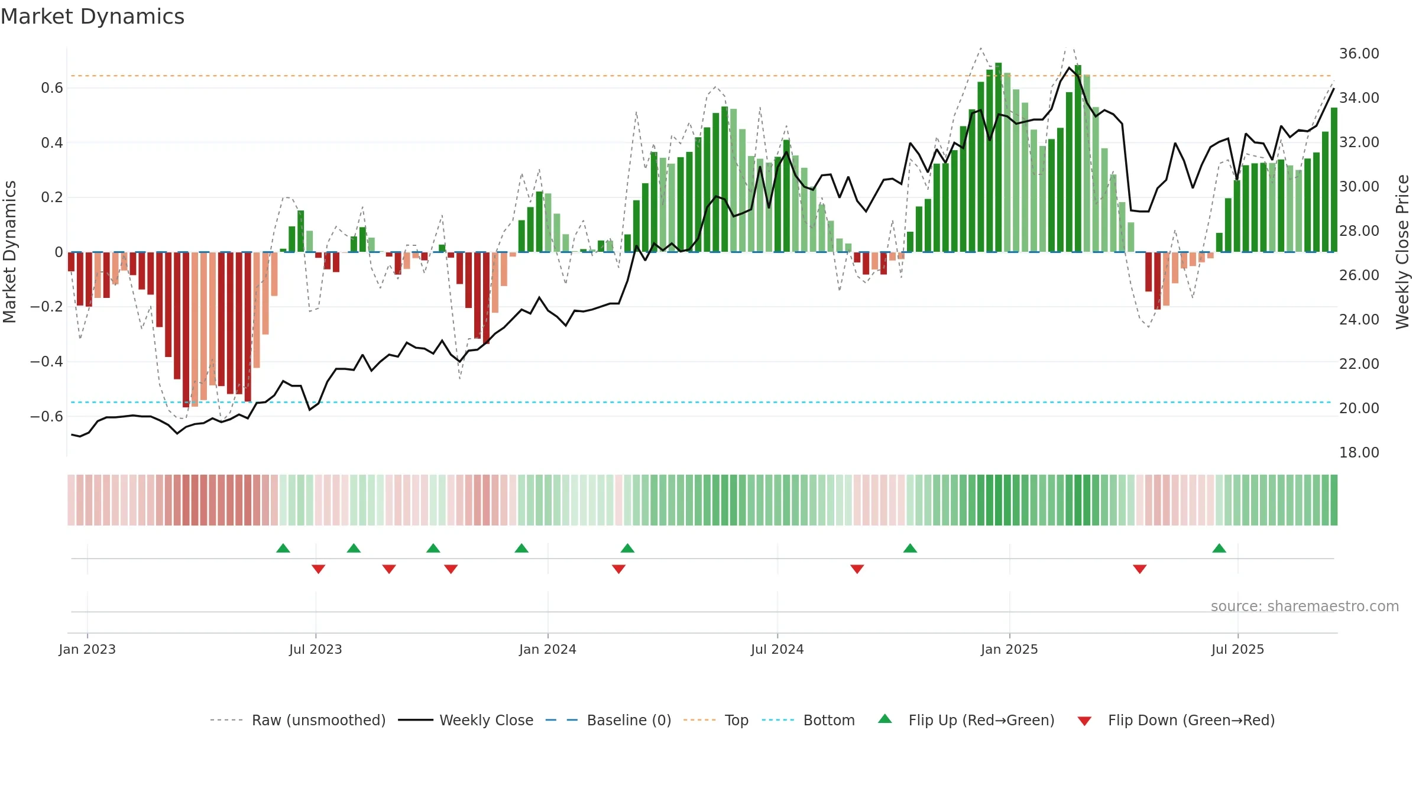Toggle the Weekly Close legend entry
1419x798 pixels.
(466, 720)
